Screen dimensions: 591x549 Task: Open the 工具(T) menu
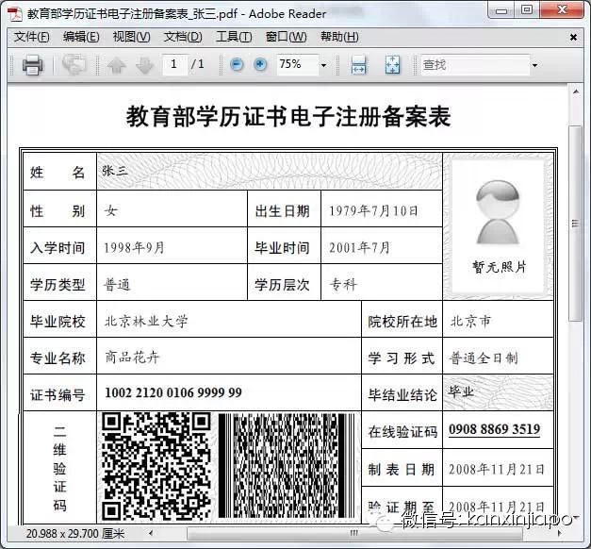[x=234, y=38]
